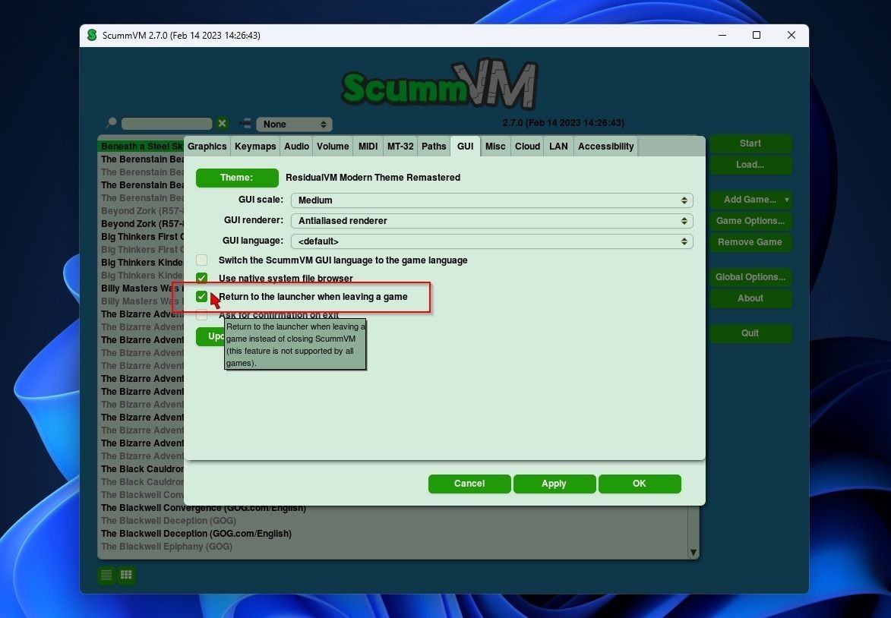Switch to the Volume tab
Image resolution: width=891 pixels, height=618 pixels.
coord(333,147)
